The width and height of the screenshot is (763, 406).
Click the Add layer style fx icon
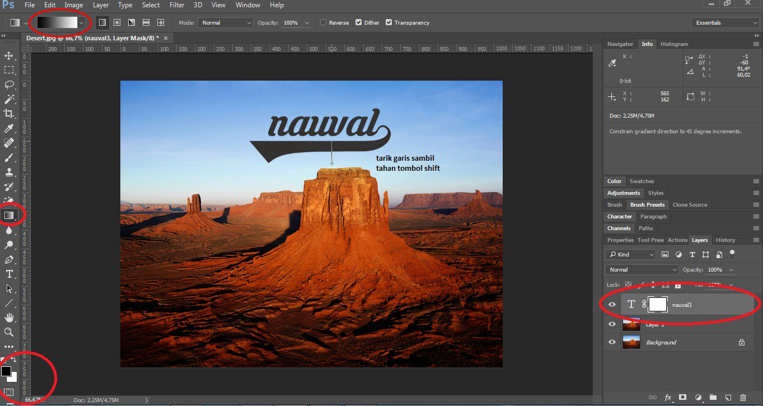tap(668, 398)
